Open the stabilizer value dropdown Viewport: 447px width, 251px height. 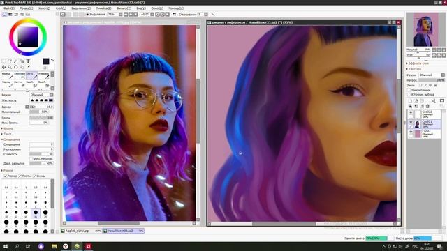point(206,14)
